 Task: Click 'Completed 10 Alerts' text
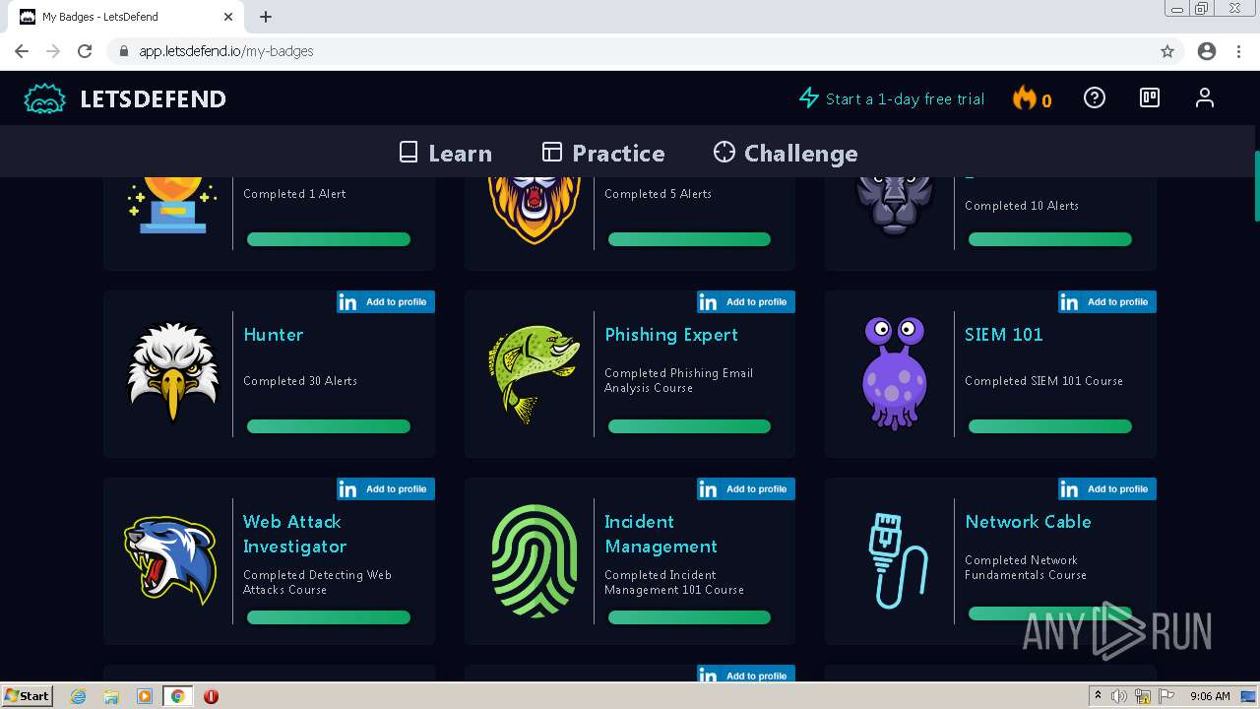click(1022, 206)
